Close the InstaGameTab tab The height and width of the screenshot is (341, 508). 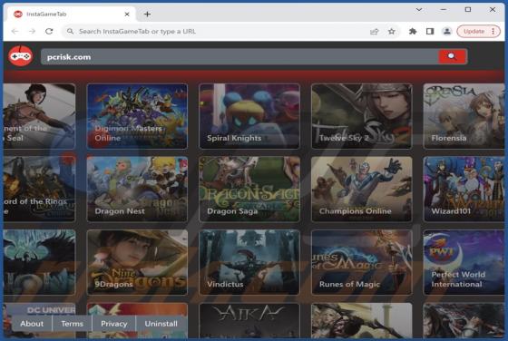pos(127,14)
